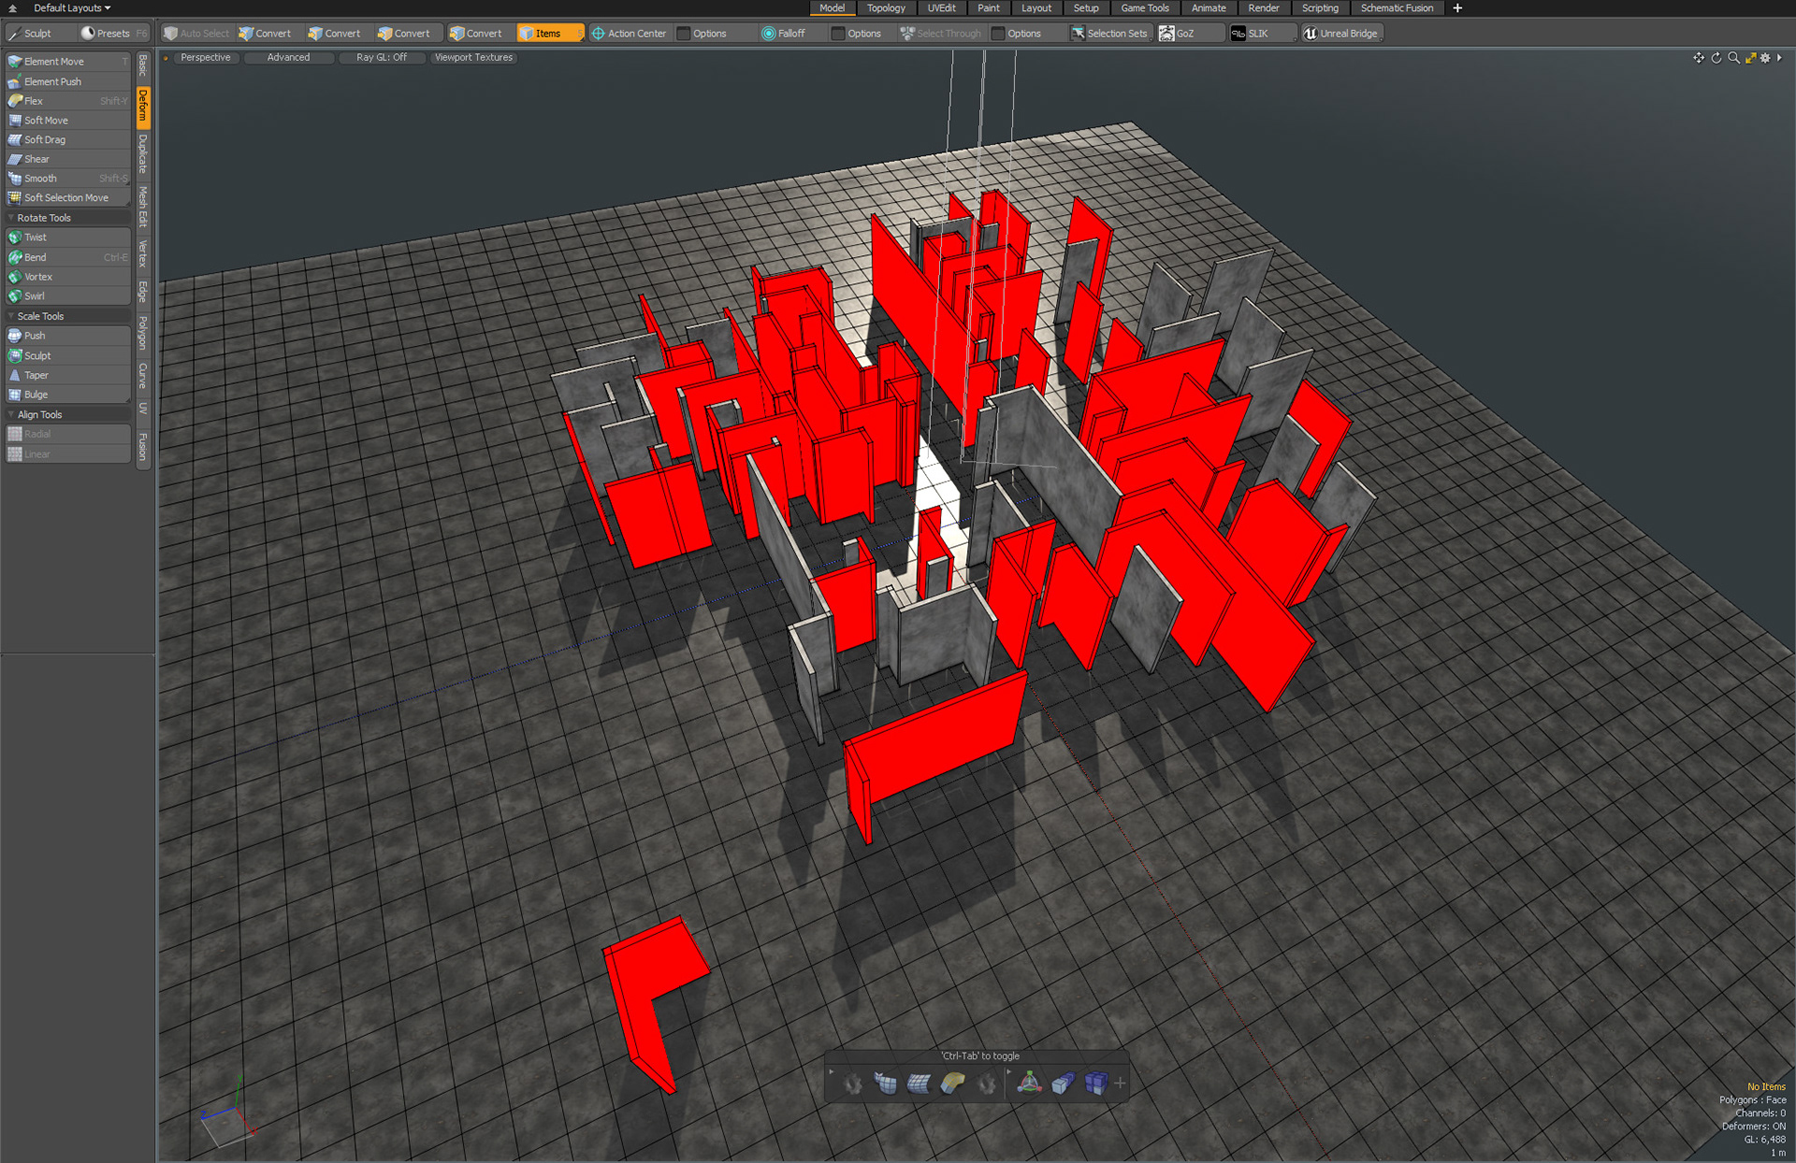
Task: Click the bend mesh icon in popup toolbar
Action: (x=952, y=1084)
